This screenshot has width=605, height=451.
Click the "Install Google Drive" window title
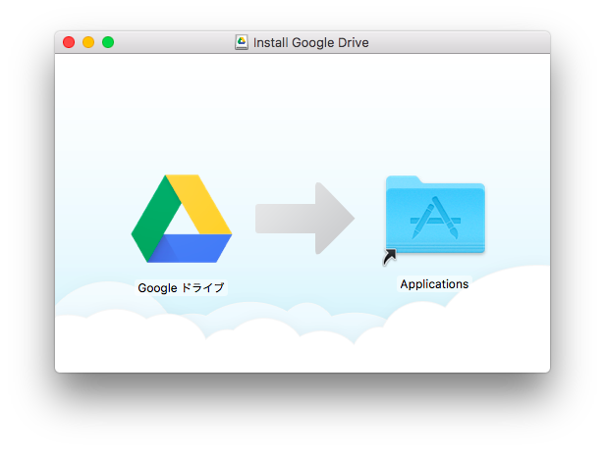click(x=311, y=42)
